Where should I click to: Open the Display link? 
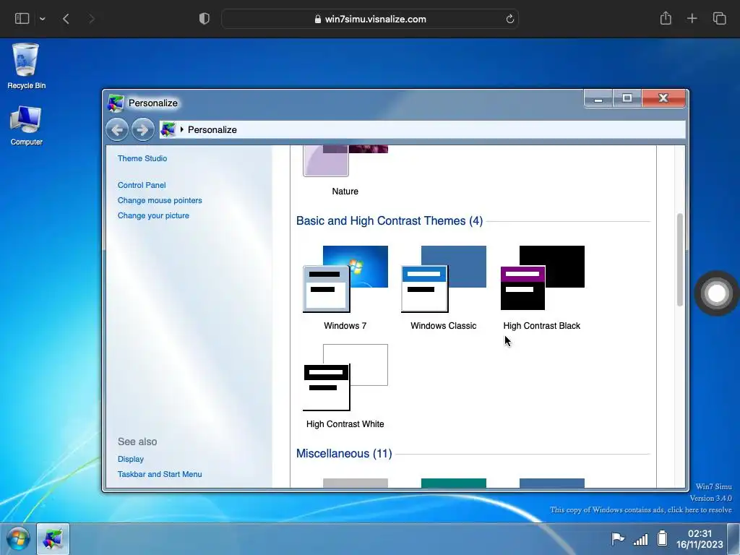point(131,459)
